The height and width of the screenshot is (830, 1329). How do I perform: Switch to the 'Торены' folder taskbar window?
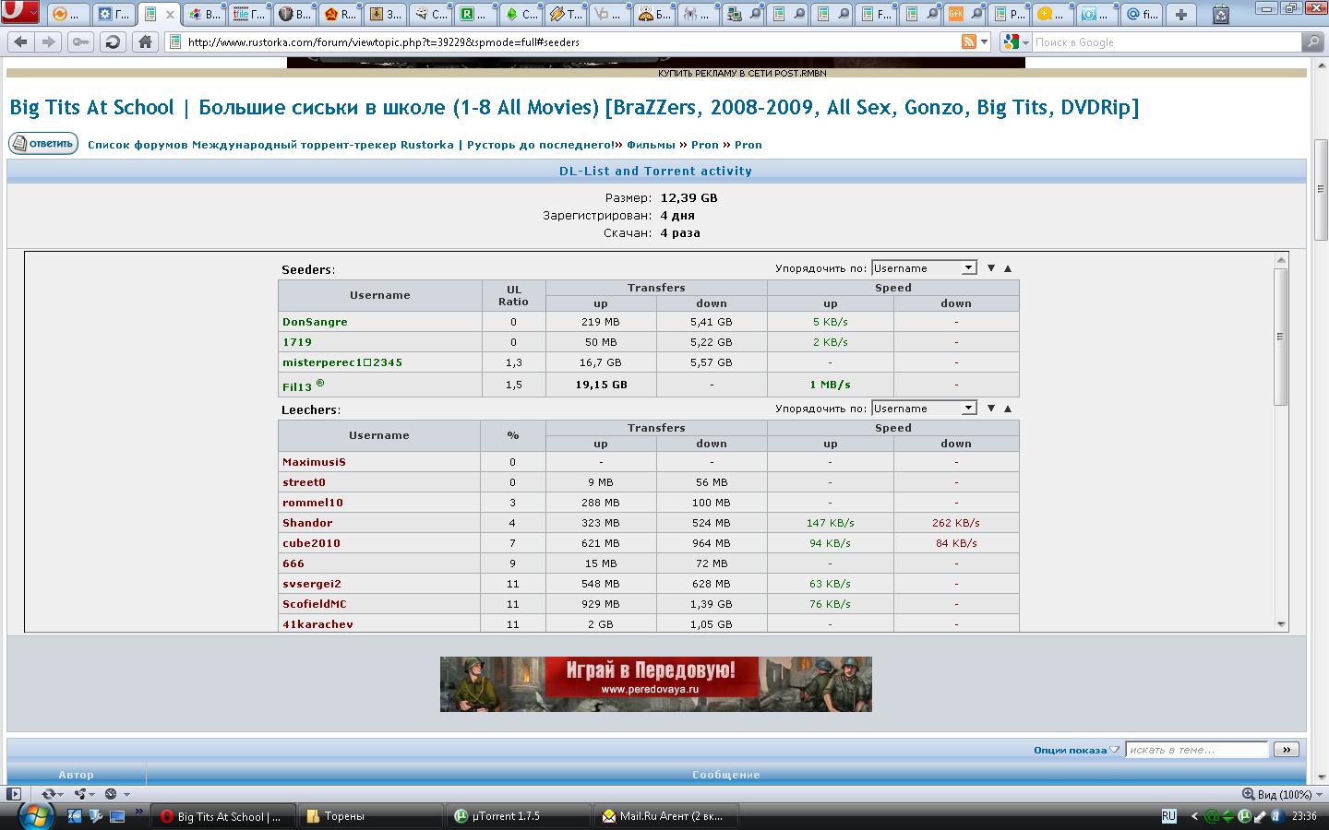click(x=371, y=816)
